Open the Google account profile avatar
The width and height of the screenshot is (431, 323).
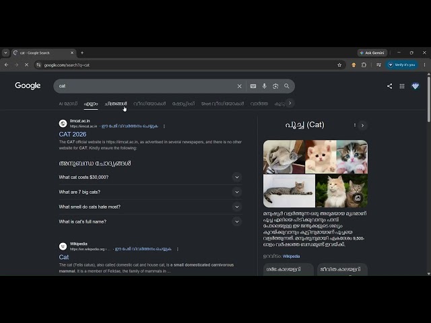pos(416,86)
